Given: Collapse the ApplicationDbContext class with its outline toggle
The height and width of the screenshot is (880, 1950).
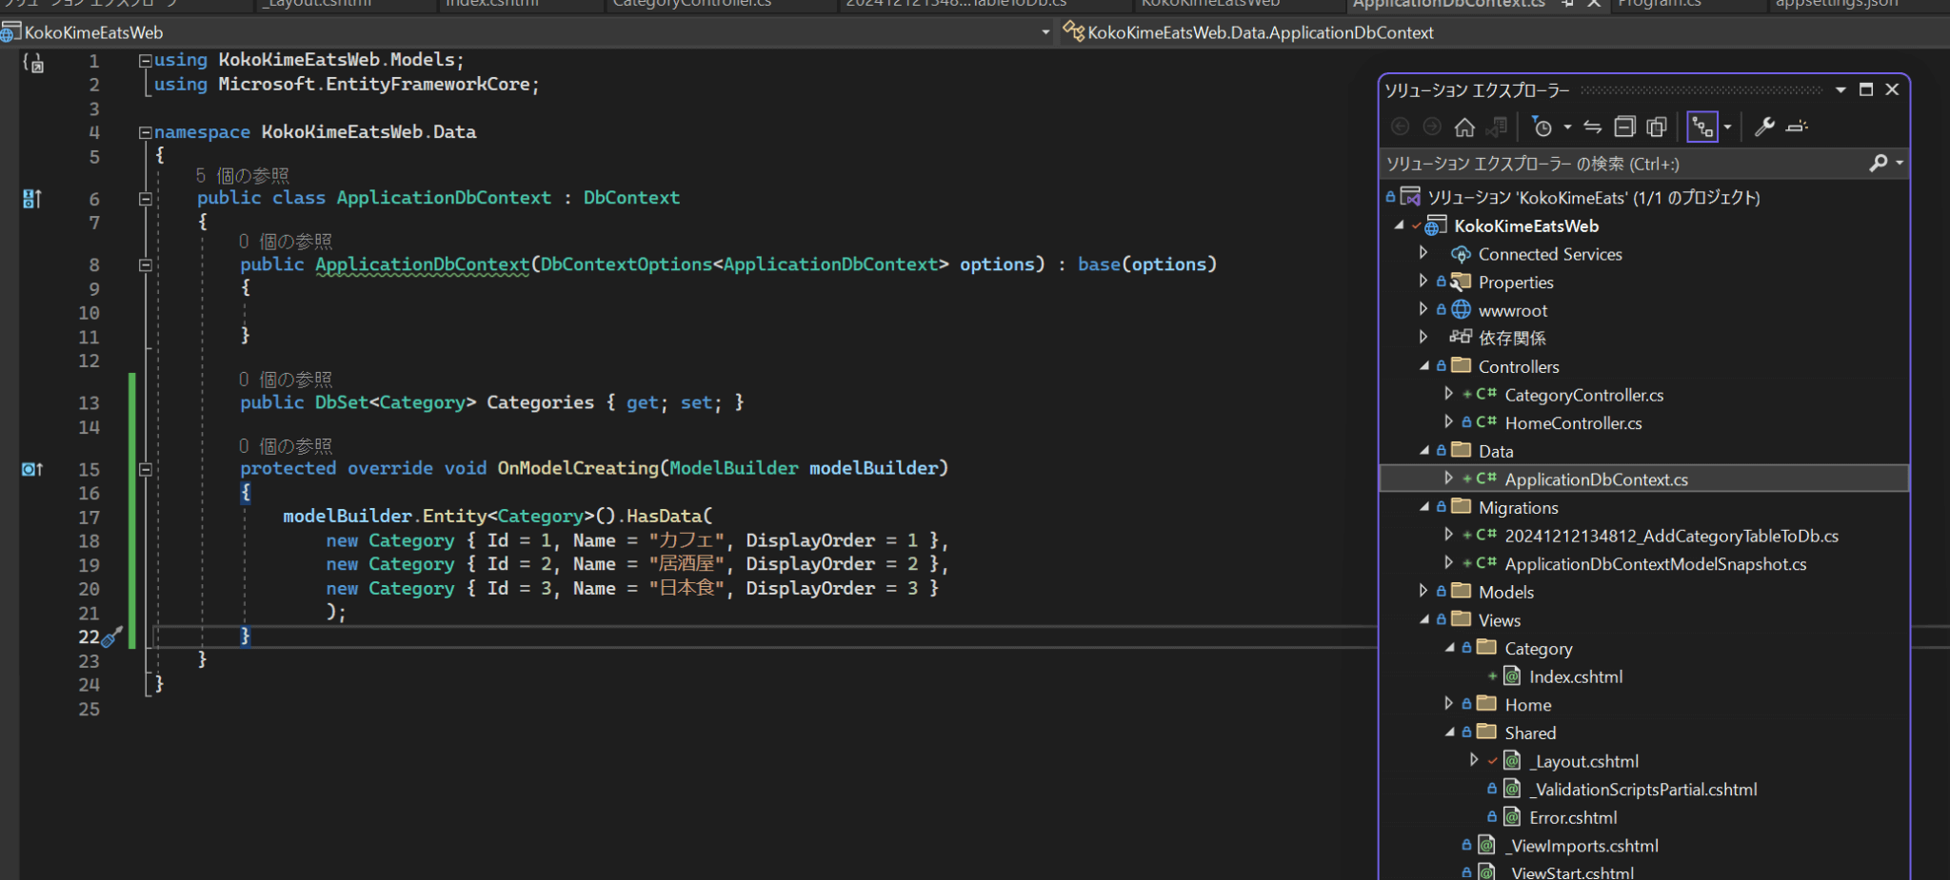Looking at the screenshot, I should tap(145, 198).
